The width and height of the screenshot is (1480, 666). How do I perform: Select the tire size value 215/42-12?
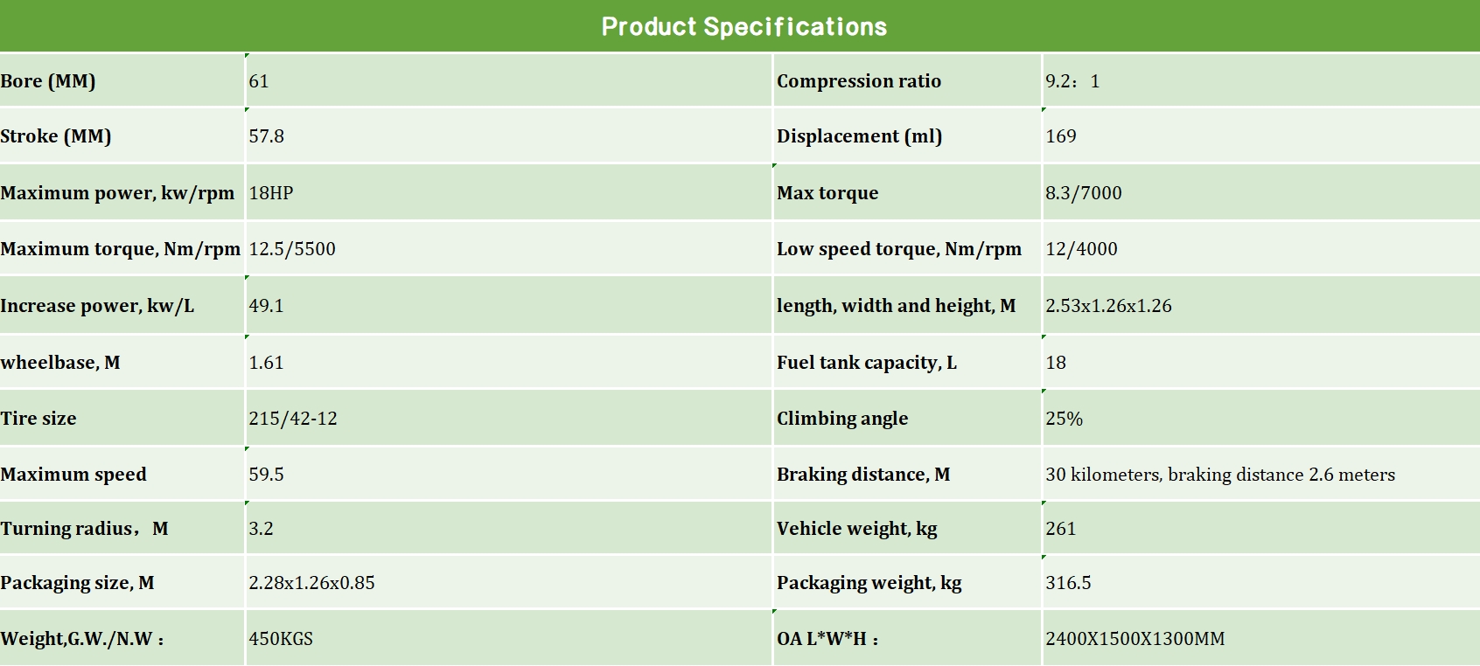tap(293, 419)
